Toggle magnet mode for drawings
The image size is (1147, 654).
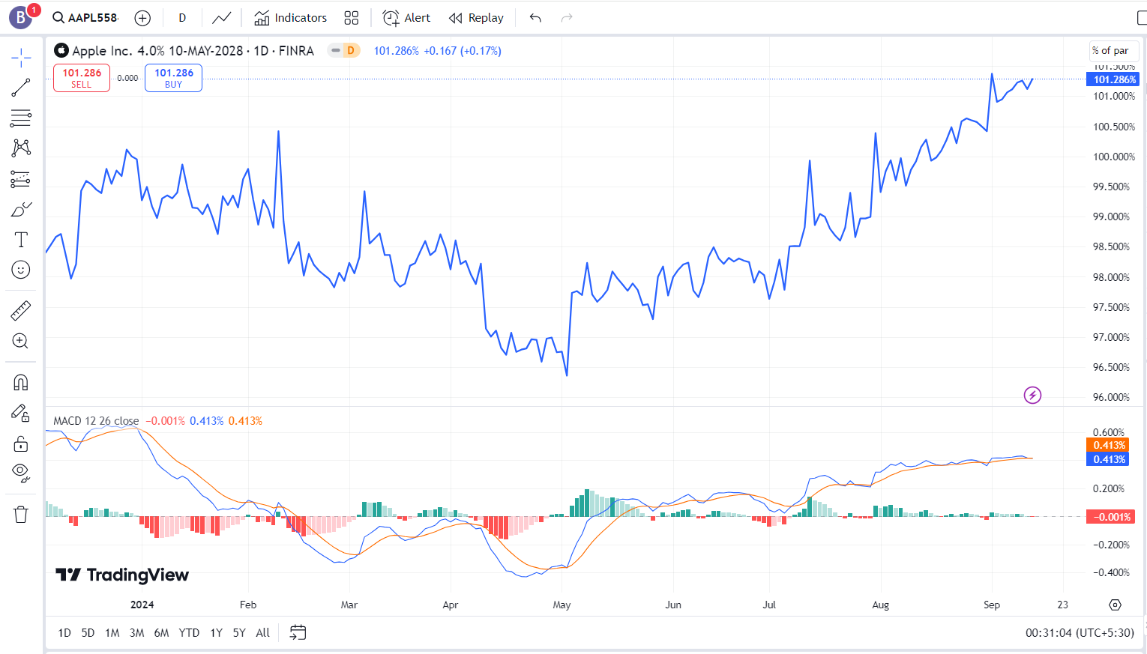(x=21, y=382)
